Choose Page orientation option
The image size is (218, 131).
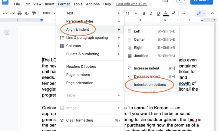(x=90, y=83)
